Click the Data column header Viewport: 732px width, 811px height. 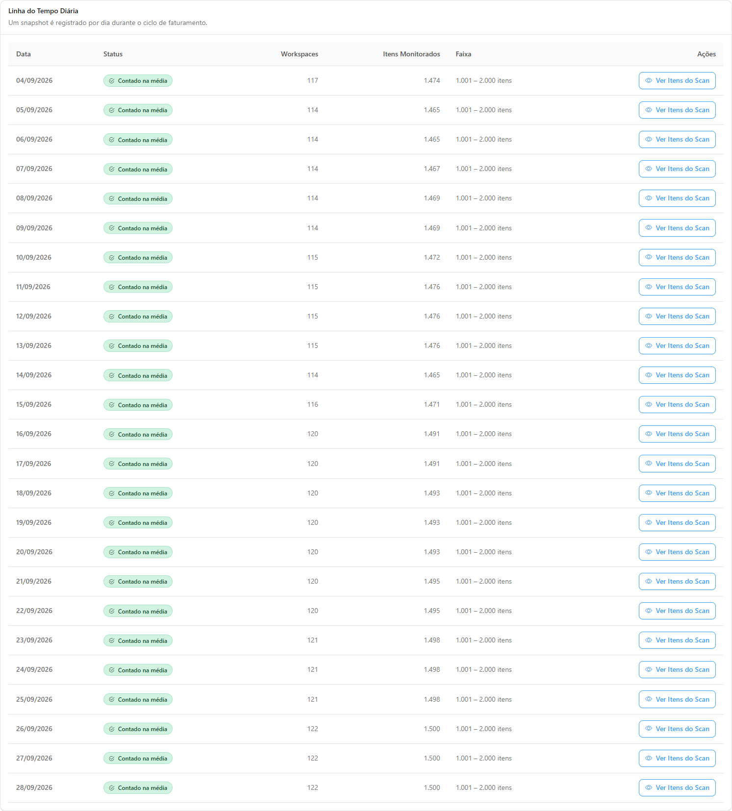pos(24,54)
